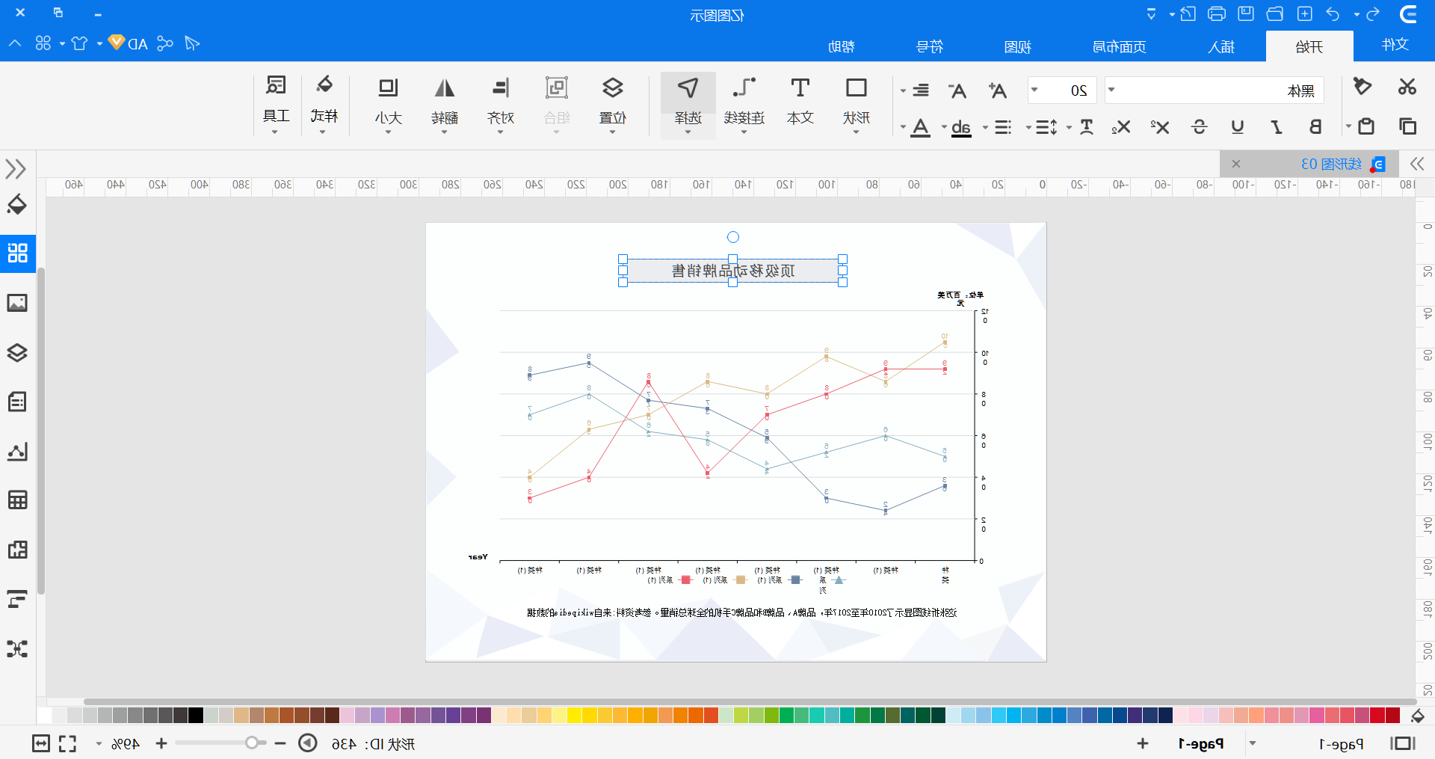The height and width of the screenshot is (759, 1435).
Task: Open the paste options dropdown arrow
Action: pos(1348,126)
